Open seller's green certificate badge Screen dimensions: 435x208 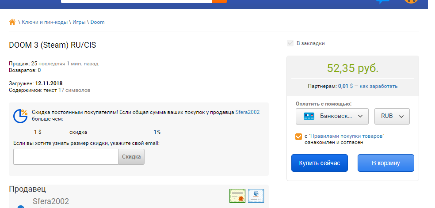(x=237, y=196)
